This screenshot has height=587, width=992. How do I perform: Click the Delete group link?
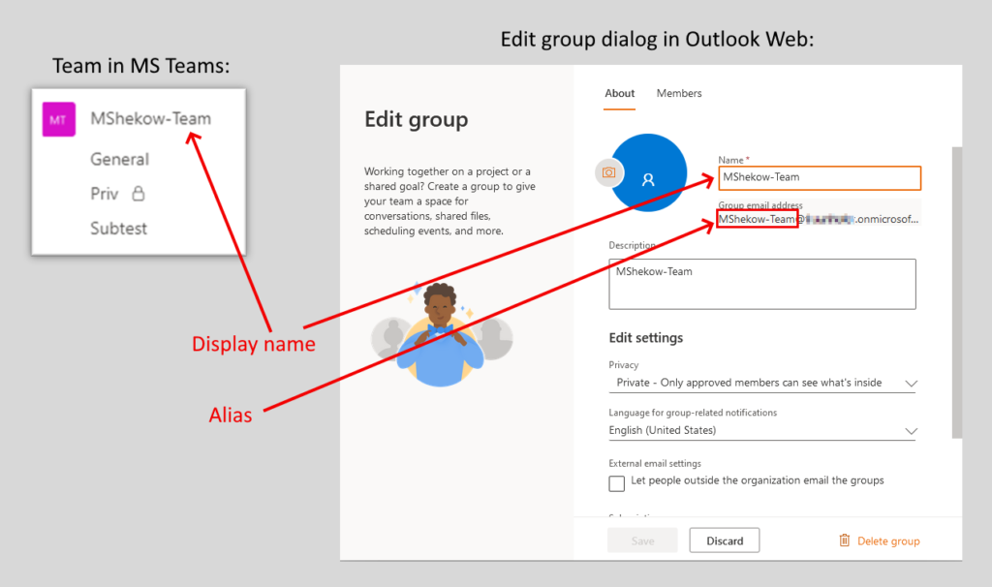coord(888,541)
